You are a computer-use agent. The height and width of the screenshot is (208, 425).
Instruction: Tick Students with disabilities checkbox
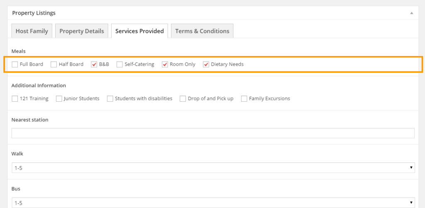coord(110,99)
